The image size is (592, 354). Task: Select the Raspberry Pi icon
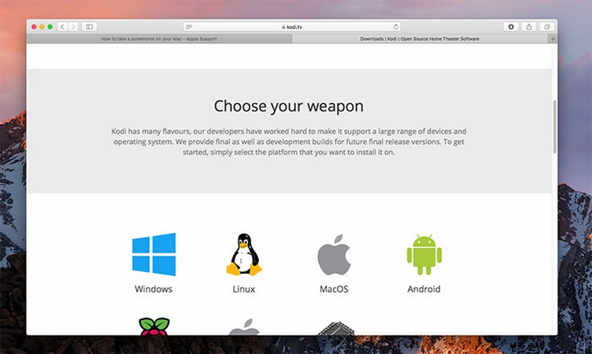point(154,326)
